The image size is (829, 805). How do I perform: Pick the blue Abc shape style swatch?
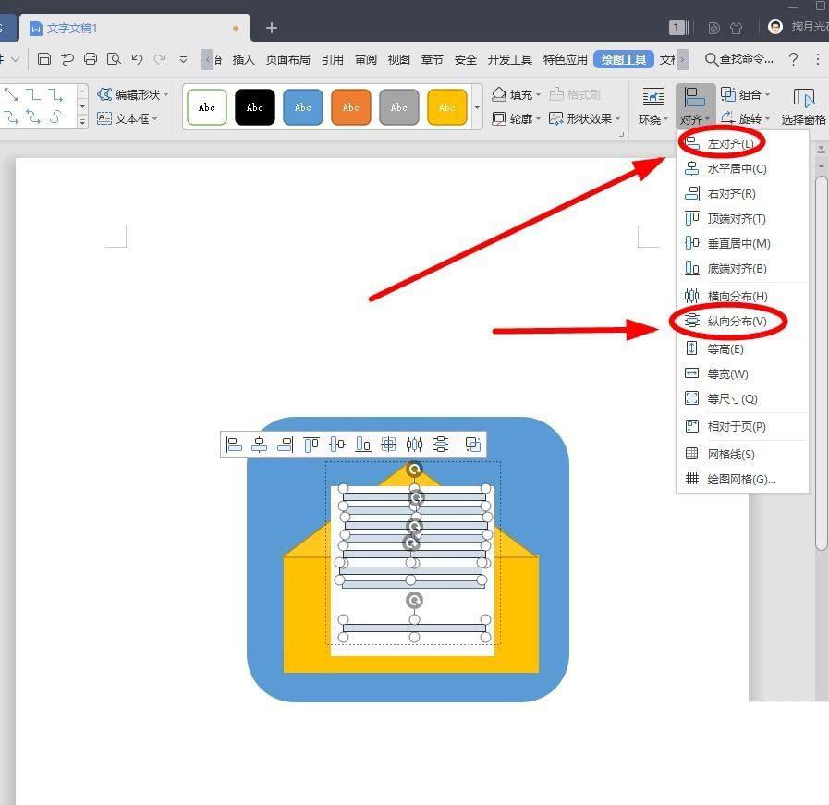[302, 107]
